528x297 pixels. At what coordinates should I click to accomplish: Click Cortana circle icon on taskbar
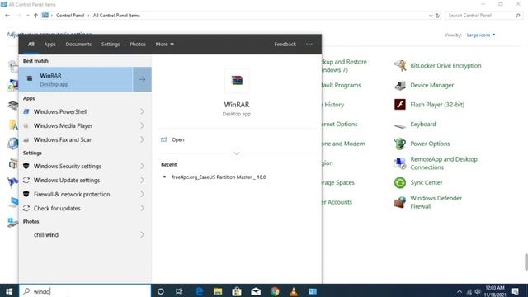coord(161,291)
